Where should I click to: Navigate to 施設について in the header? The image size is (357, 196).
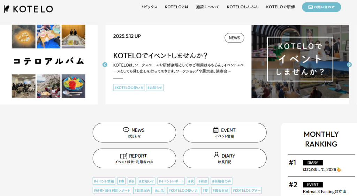coord(207,7)
